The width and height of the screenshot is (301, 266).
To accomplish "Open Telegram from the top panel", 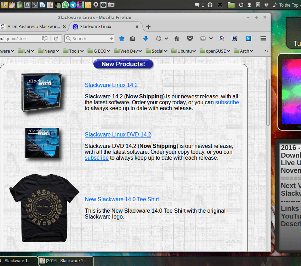I will click(x=73, y=5).
